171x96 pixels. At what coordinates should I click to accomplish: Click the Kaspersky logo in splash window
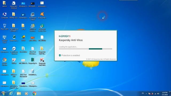point(65,36)
